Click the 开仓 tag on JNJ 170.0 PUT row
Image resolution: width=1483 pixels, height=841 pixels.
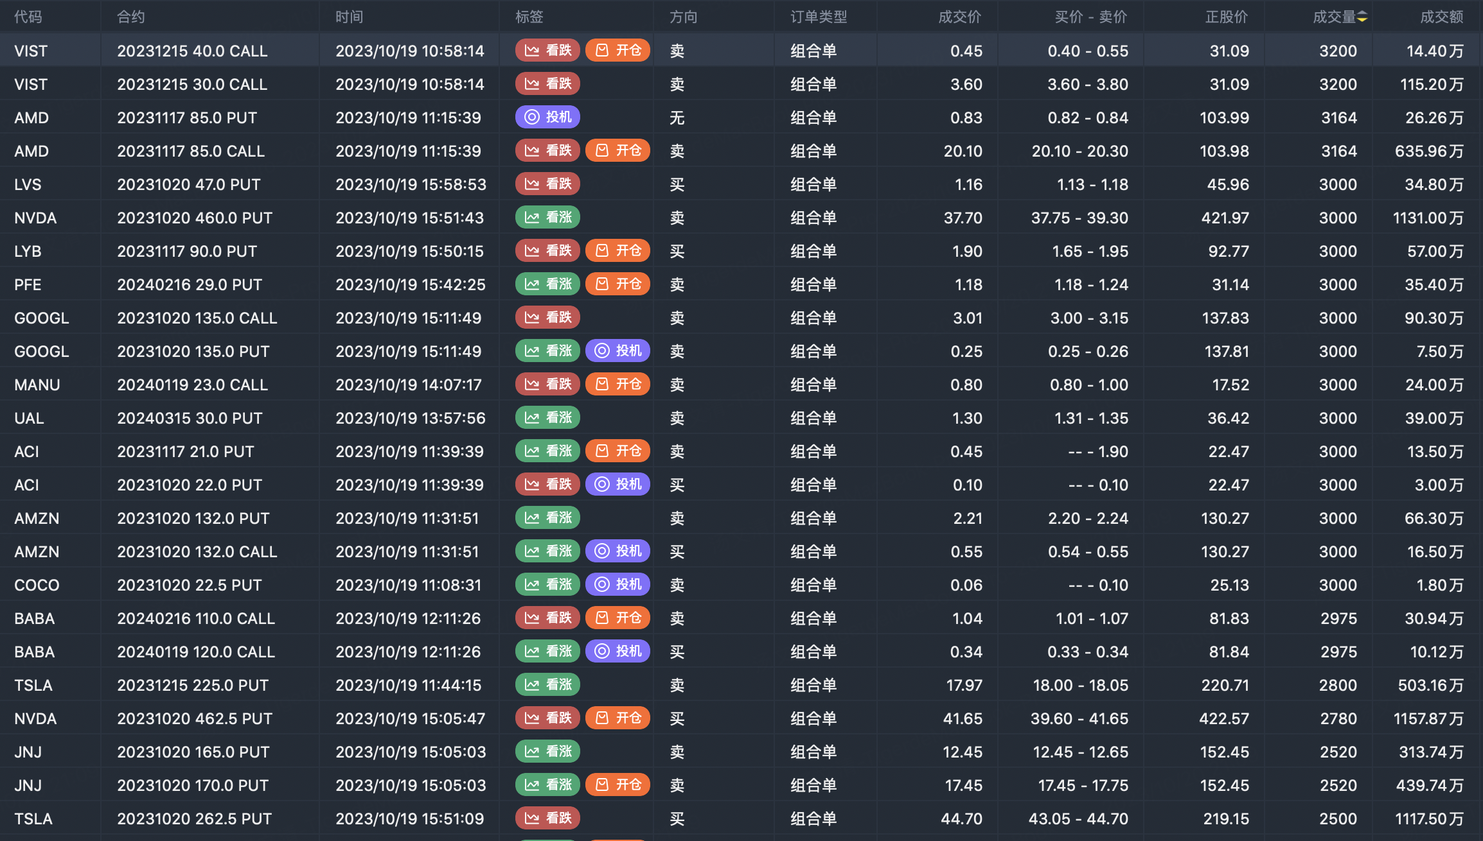click(x=618, y=785)
